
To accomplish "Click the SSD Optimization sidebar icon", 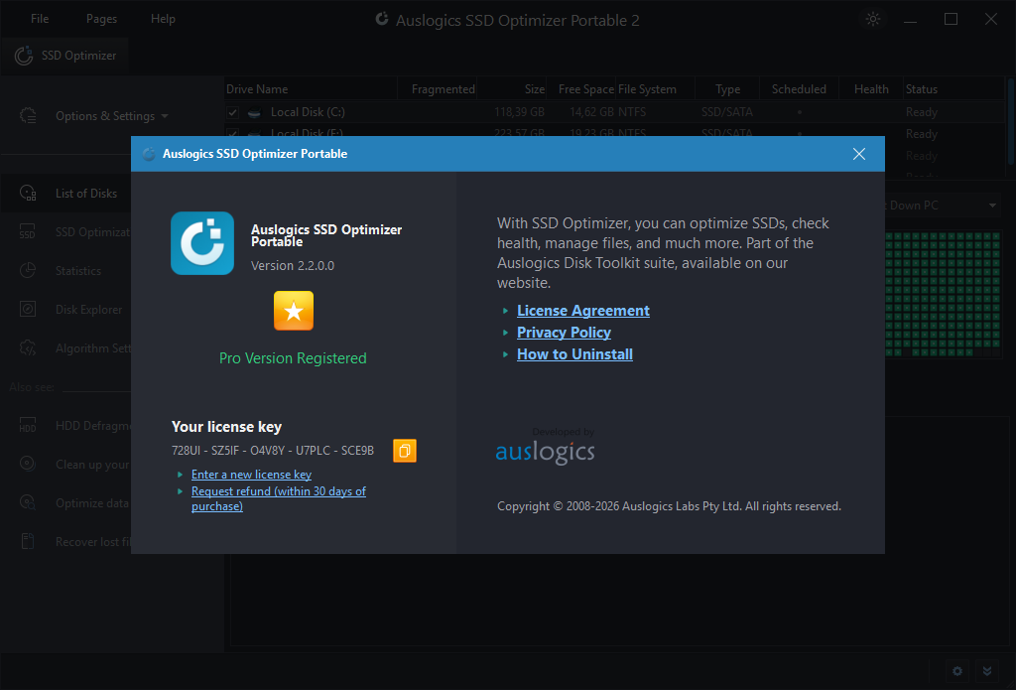I will [x=27, y=231].
